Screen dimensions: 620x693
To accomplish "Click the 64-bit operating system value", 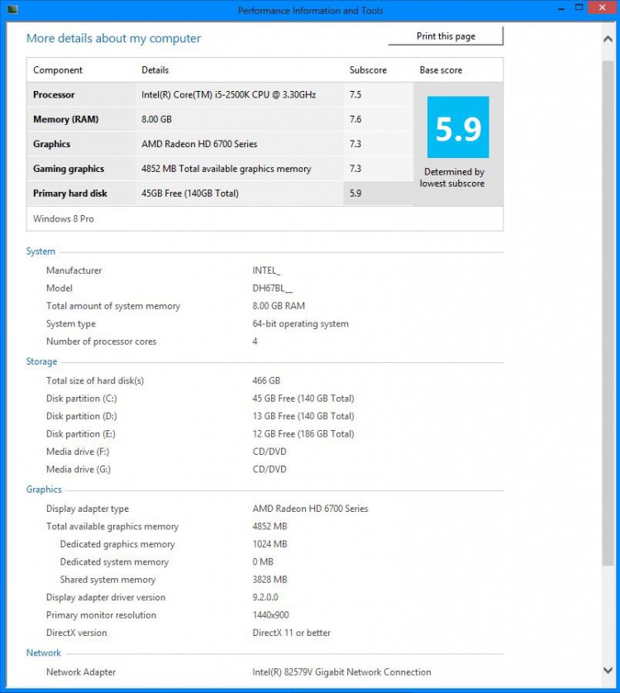I will (x=301, y=324).
